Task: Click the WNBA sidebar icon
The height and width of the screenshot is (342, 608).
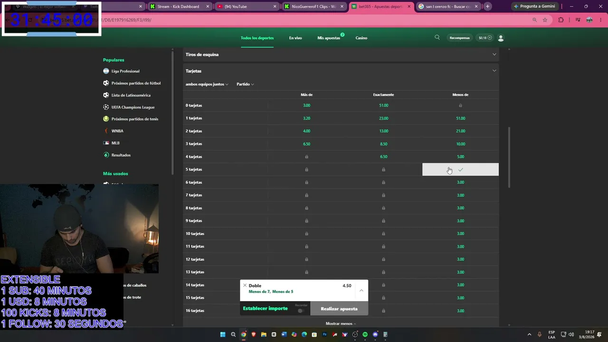Action: [106, 131]
